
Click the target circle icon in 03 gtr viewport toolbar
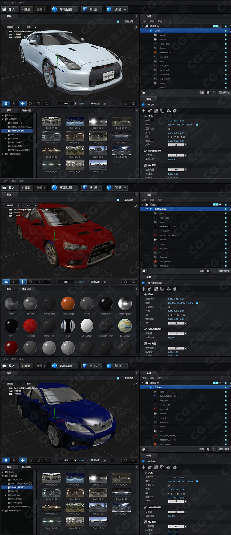(125, 104)
